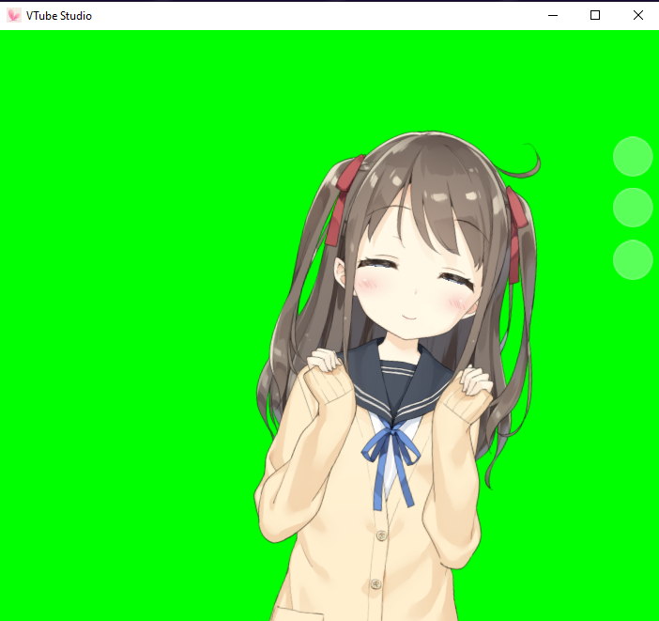
Task: Click the lowest translucent circle hotkey button
Action: [x=633, y=260]
